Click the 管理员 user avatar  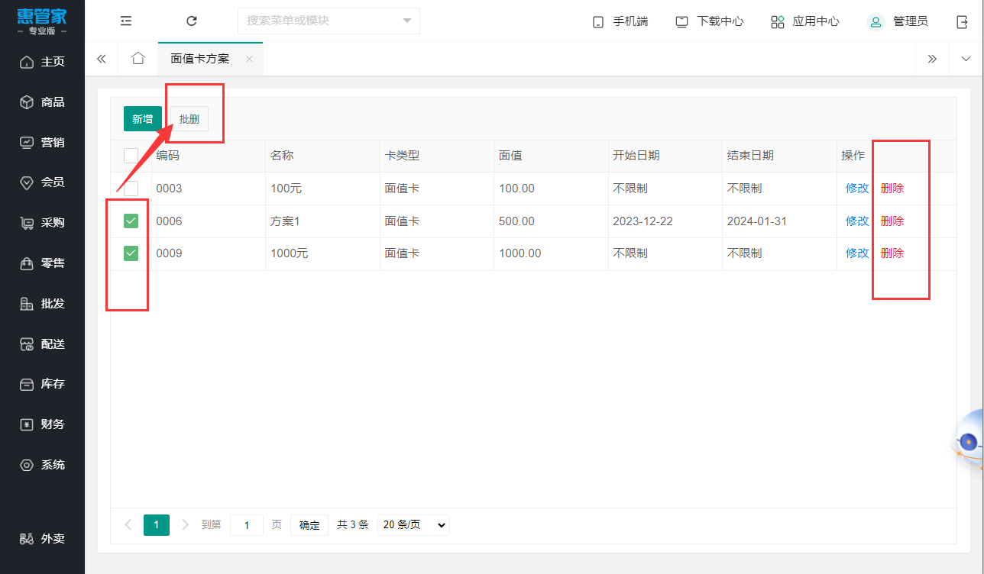876,21
